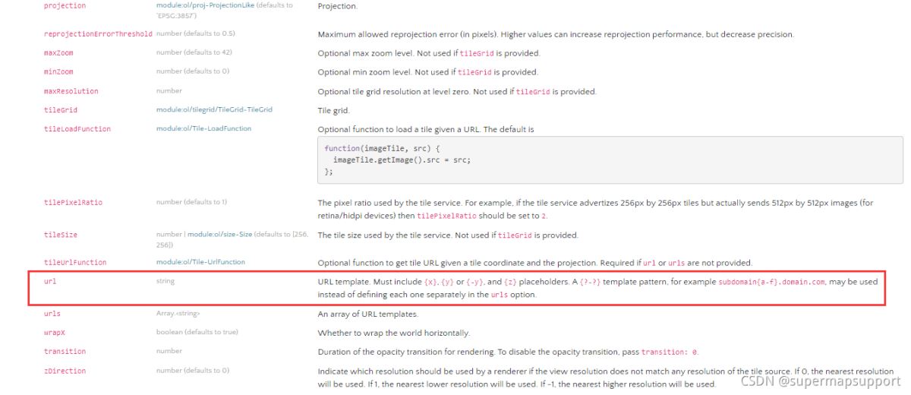Select the urls option name

click(52, 314)
